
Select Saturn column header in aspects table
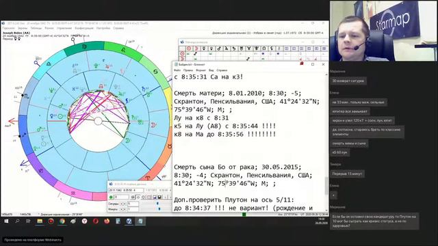point(234,49)
